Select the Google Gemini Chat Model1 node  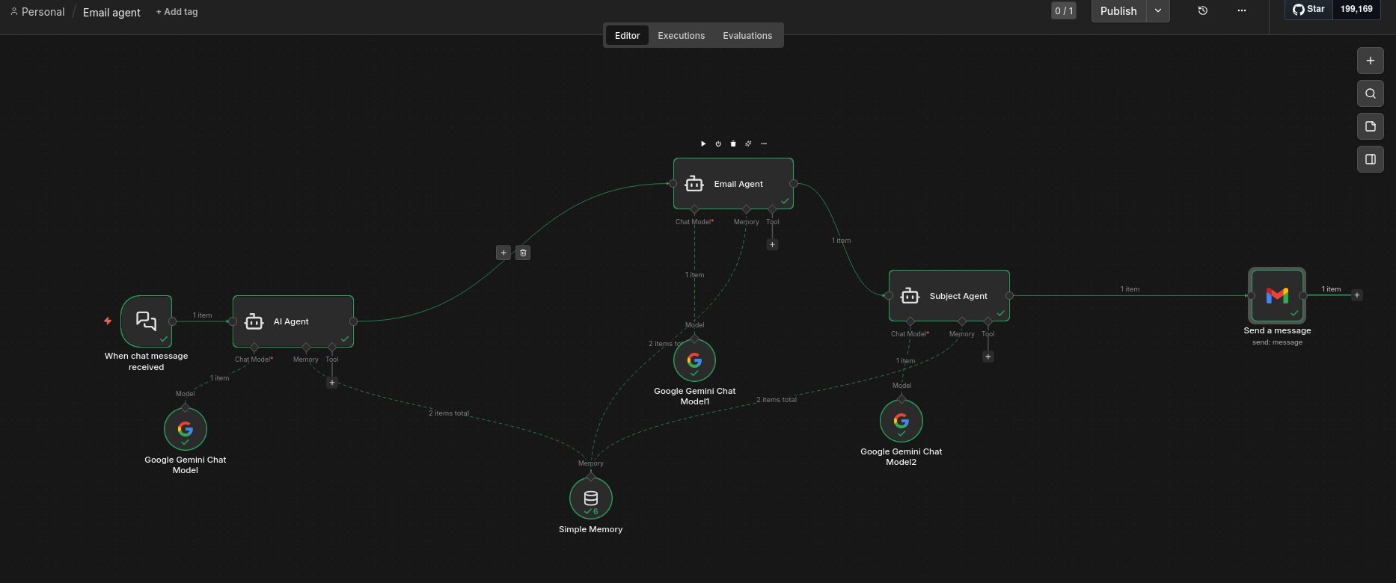click(x=694, y=360)
